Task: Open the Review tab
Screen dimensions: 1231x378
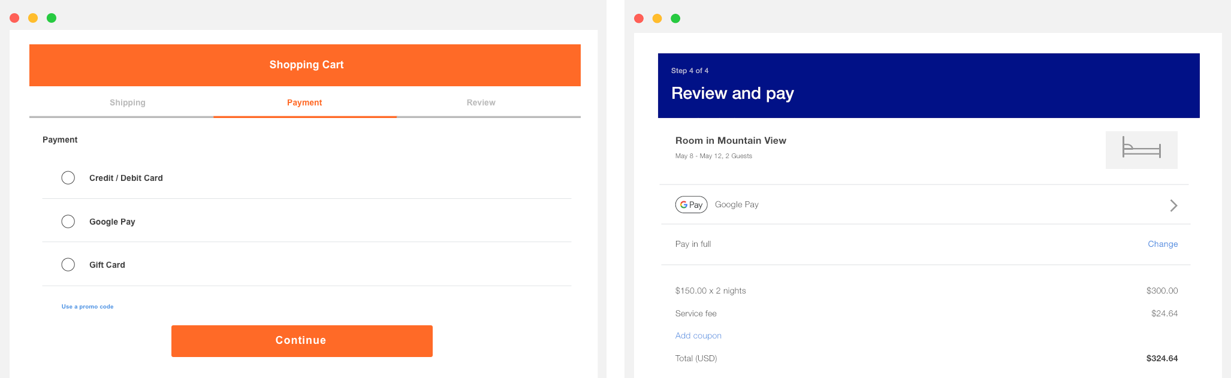Action: click(481, 102)
